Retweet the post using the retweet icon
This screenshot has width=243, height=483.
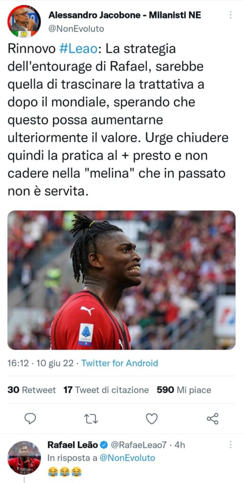(90, 419)
